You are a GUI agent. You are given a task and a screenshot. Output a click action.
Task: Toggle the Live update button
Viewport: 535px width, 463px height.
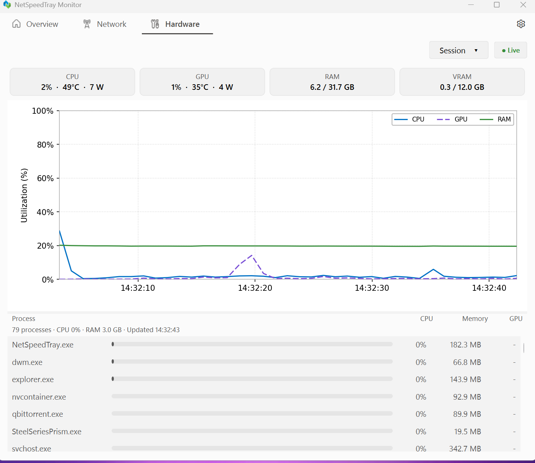tap(510, 50)
